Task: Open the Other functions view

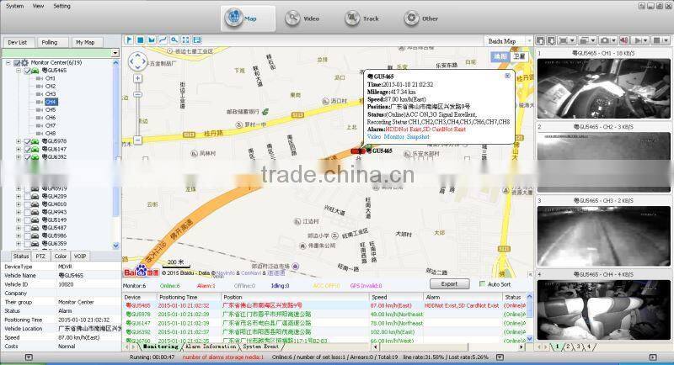Action: tap(420, 19)
